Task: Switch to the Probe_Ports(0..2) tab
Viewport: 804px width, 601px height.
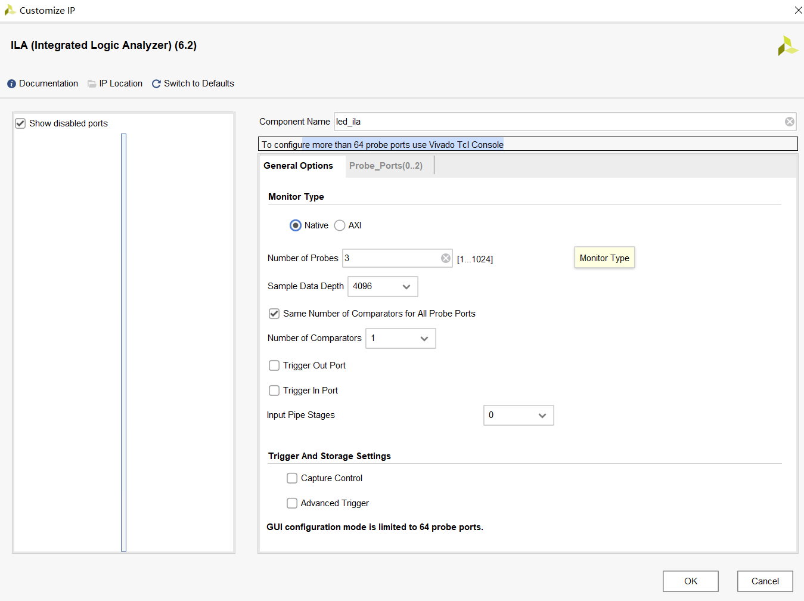Action: (x=386, y=166)
